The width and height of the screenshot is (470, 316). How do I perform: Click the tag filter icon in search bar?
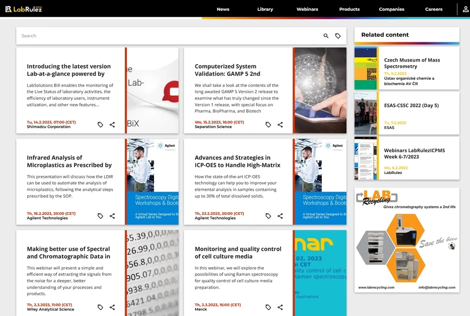[338, 36]
